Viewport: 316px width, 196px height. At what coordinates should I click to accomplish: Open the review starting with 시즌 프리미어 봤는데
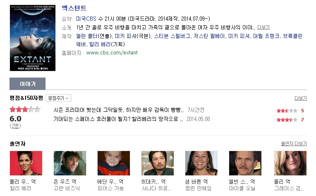(x=118, y=110)
